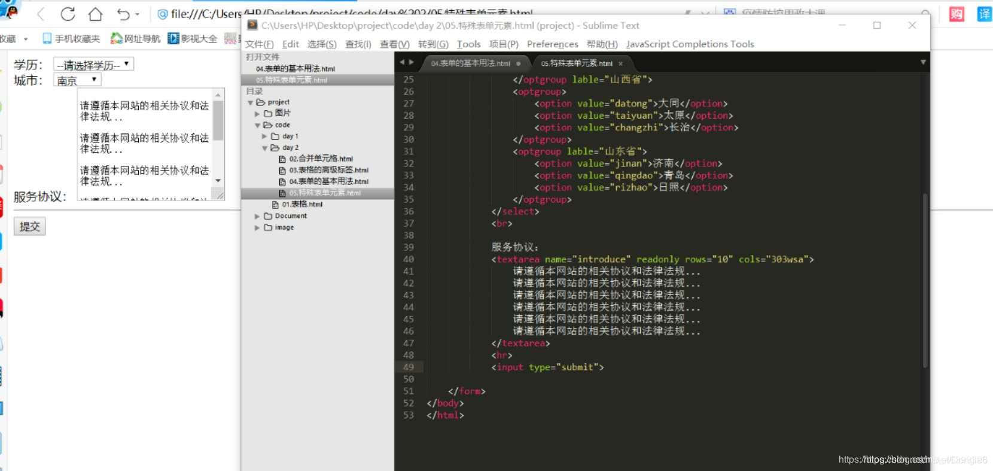This screenshot has width=993, height=471.
Task: Click the red 购 shopping icon in browser
Action: coord(957,14)
